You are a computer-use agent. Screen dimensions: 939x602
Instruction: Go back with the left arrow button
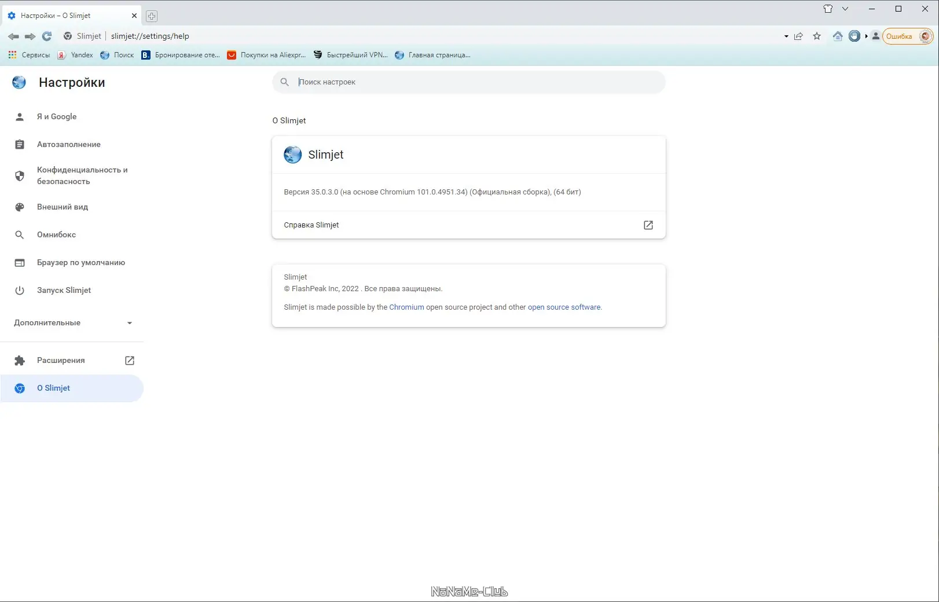pyautogui.click(x=13, y=36)
